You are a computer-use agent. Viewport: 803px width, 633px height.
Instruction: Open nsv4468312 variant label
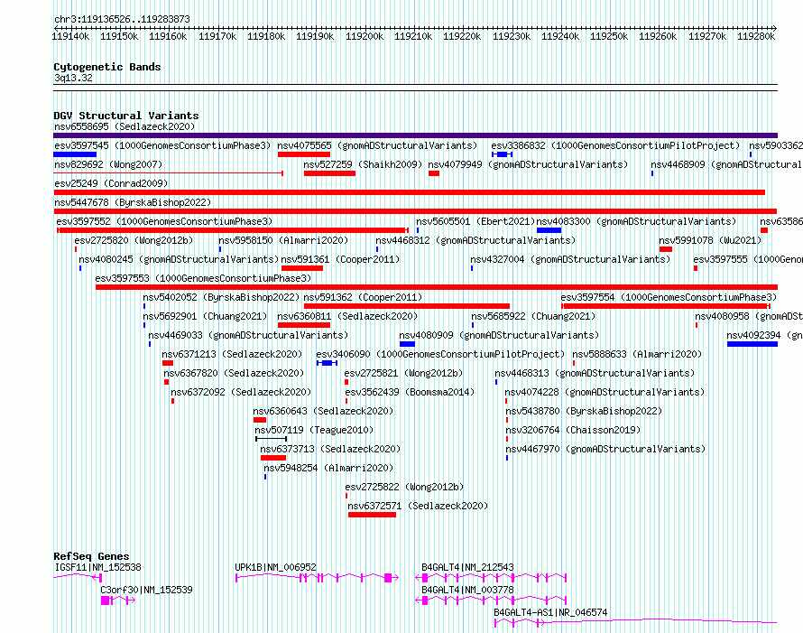click(x=475, y=240)
